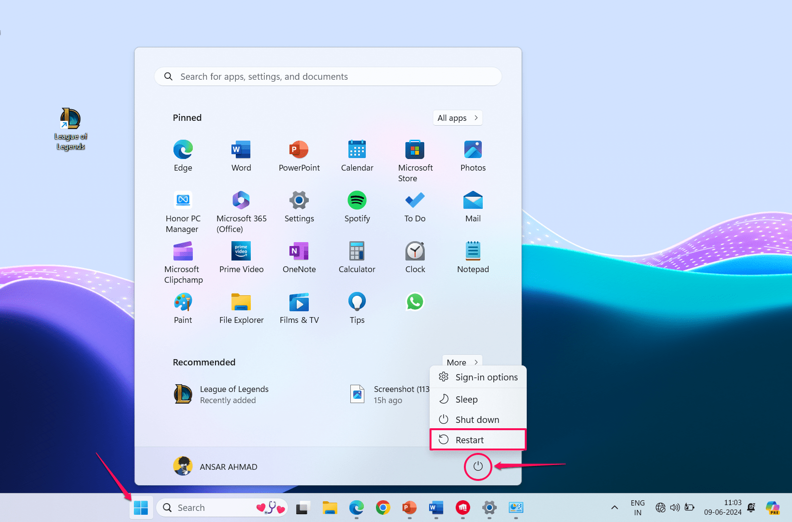This screenshot has width=792, height=522.
Task: Launch Microsoft Clipchamp
Action: pos(183,262)
